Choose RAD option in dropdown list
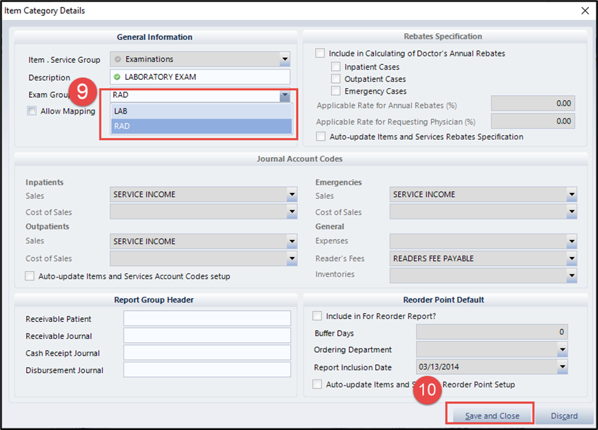 (x=200, y=126)
